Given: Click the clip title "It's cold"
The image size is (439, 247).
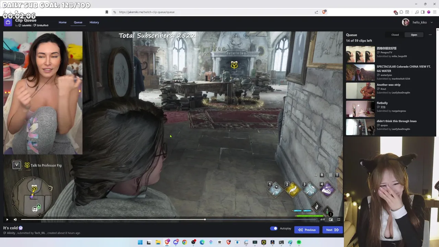Looking at the screenshot, I should (x=10, y=228).
